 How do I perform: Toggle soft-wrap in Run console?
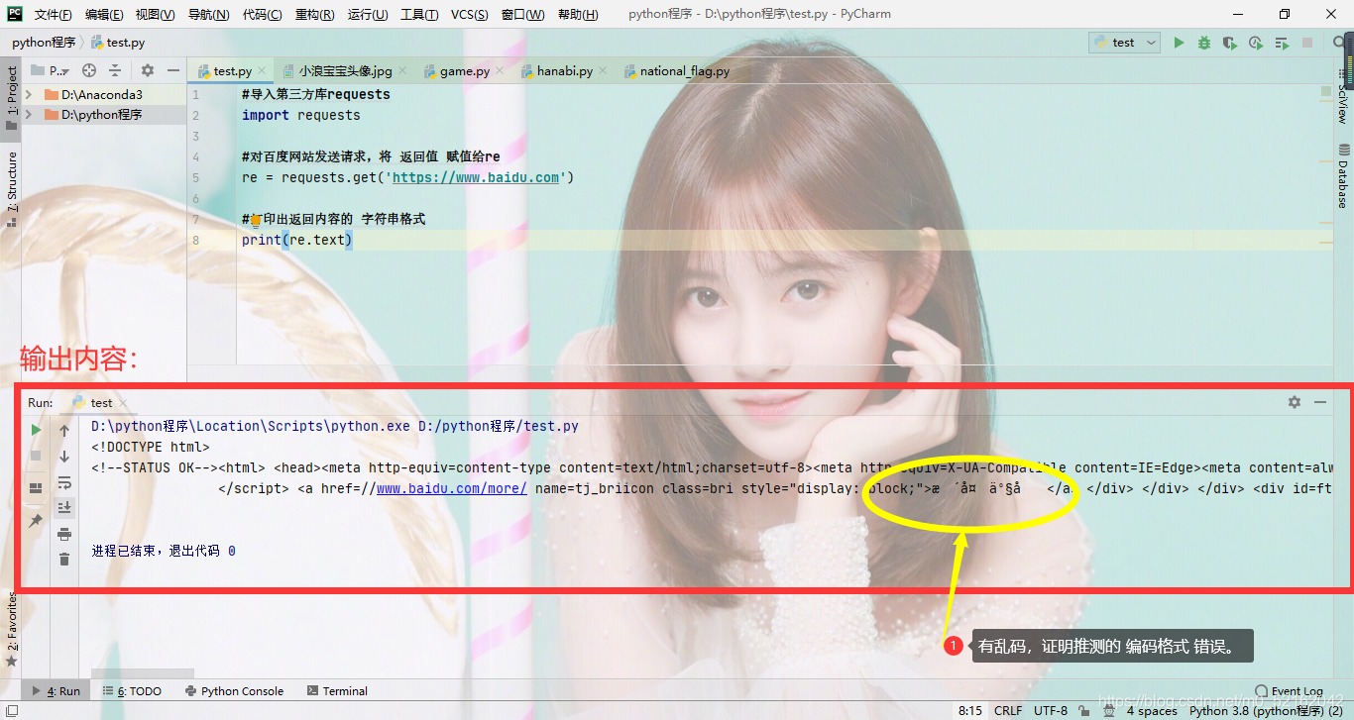coord(64,482)
